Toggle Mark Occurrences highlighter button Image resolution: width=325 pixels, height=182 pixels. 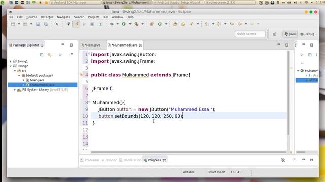pyautogui.click(x=76, y=24)
